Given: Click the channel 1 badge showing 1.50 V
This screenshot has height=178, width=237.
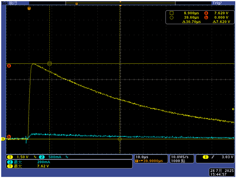Looking at the screenshot, I should pos(10,157).
